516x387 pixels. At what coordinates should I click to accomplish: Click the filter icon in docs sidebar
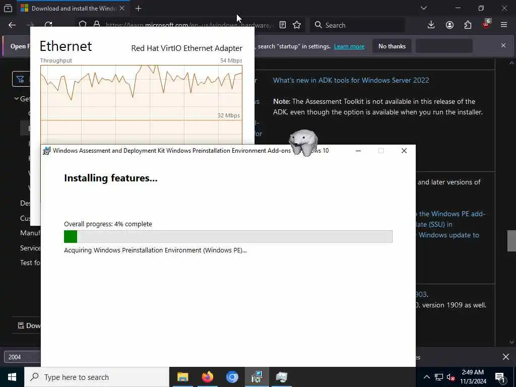tap(20, 79)
